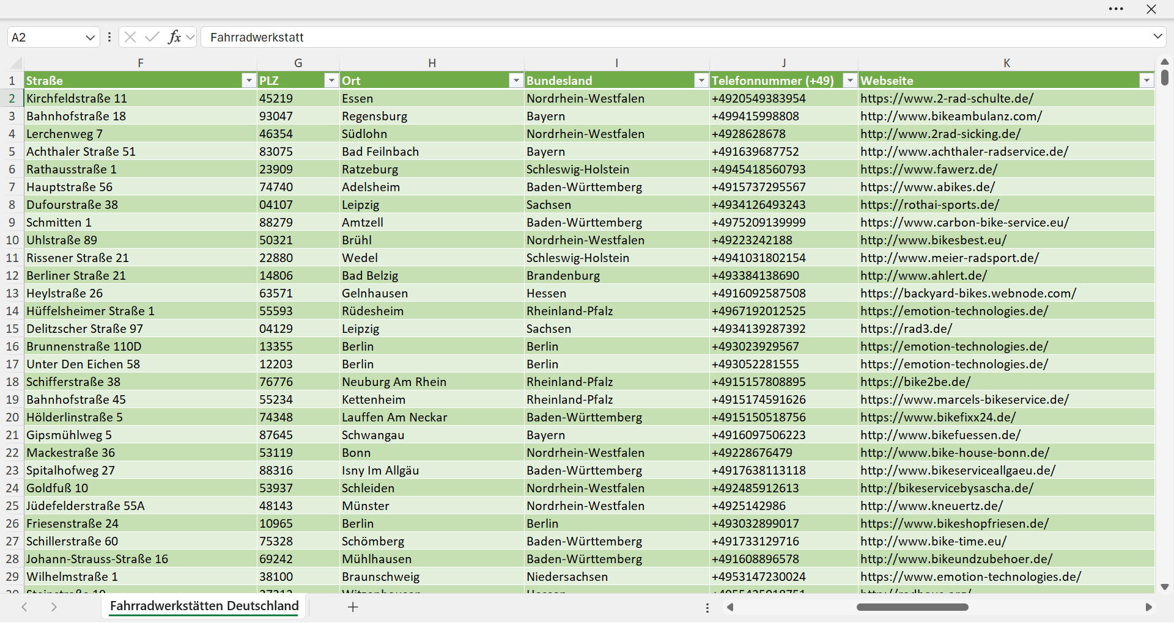Select all cells using the corner triangle

tap(16, 63)
